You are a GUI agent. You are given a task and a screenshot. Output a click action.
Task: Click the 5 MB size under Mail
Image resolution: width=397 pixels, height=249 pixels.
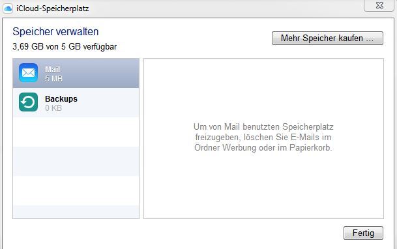pos(53,79)
